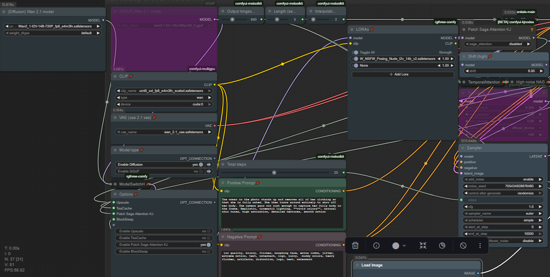Click circular chart icon in selection toolbar
The width and height of the screenshot is (550, 277).
pos(442,245)
